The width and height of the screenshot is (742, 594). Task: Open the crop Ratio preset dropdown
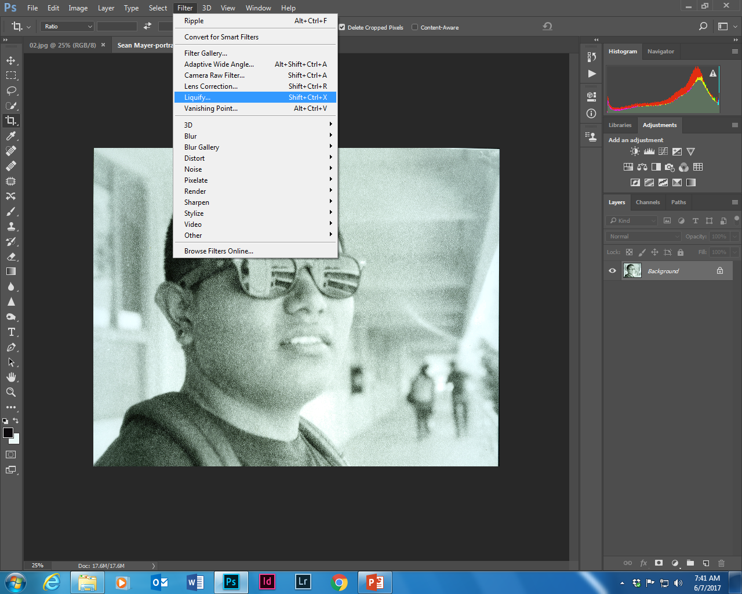coord(67,27)
